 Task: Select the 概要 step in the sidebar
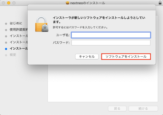(x=13, y=55)
